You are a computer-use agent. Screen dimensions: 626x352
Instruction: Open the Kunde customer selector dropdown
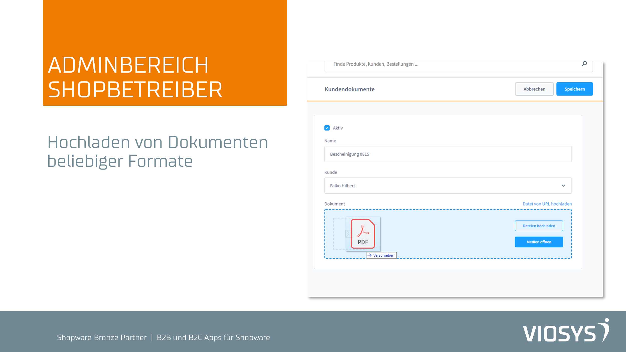click(448, 185)
